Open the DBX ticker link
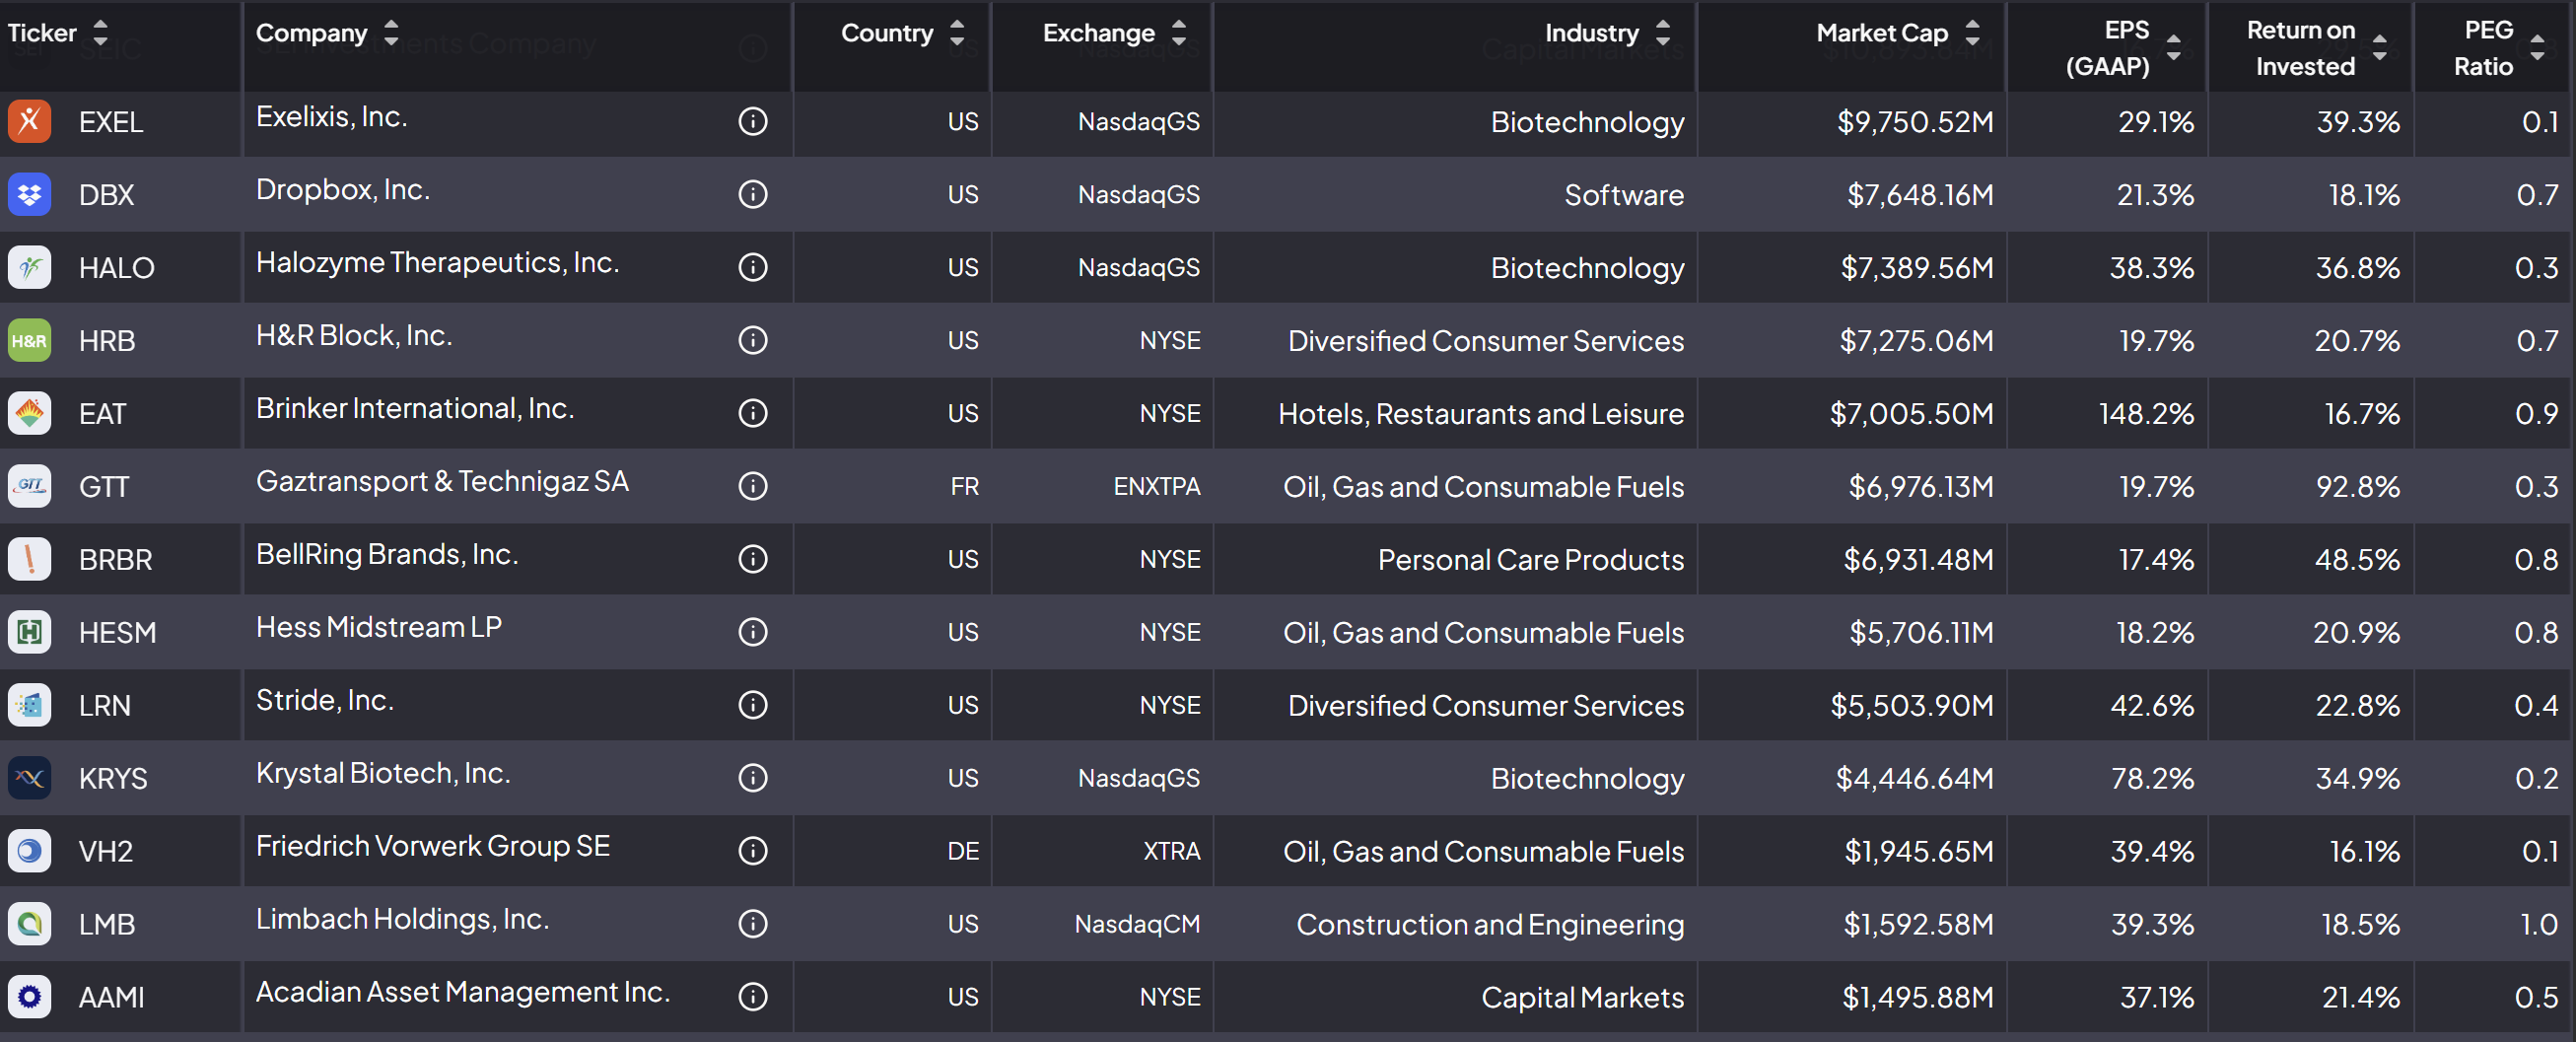The image size is (2576, 1042). coord(107,195)
